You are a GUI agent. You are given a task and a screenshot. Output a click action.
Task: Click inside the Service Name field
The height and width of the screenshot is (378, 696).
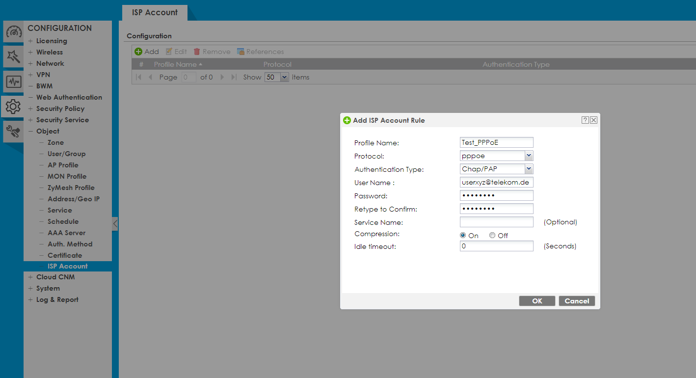tap(496, 221)
